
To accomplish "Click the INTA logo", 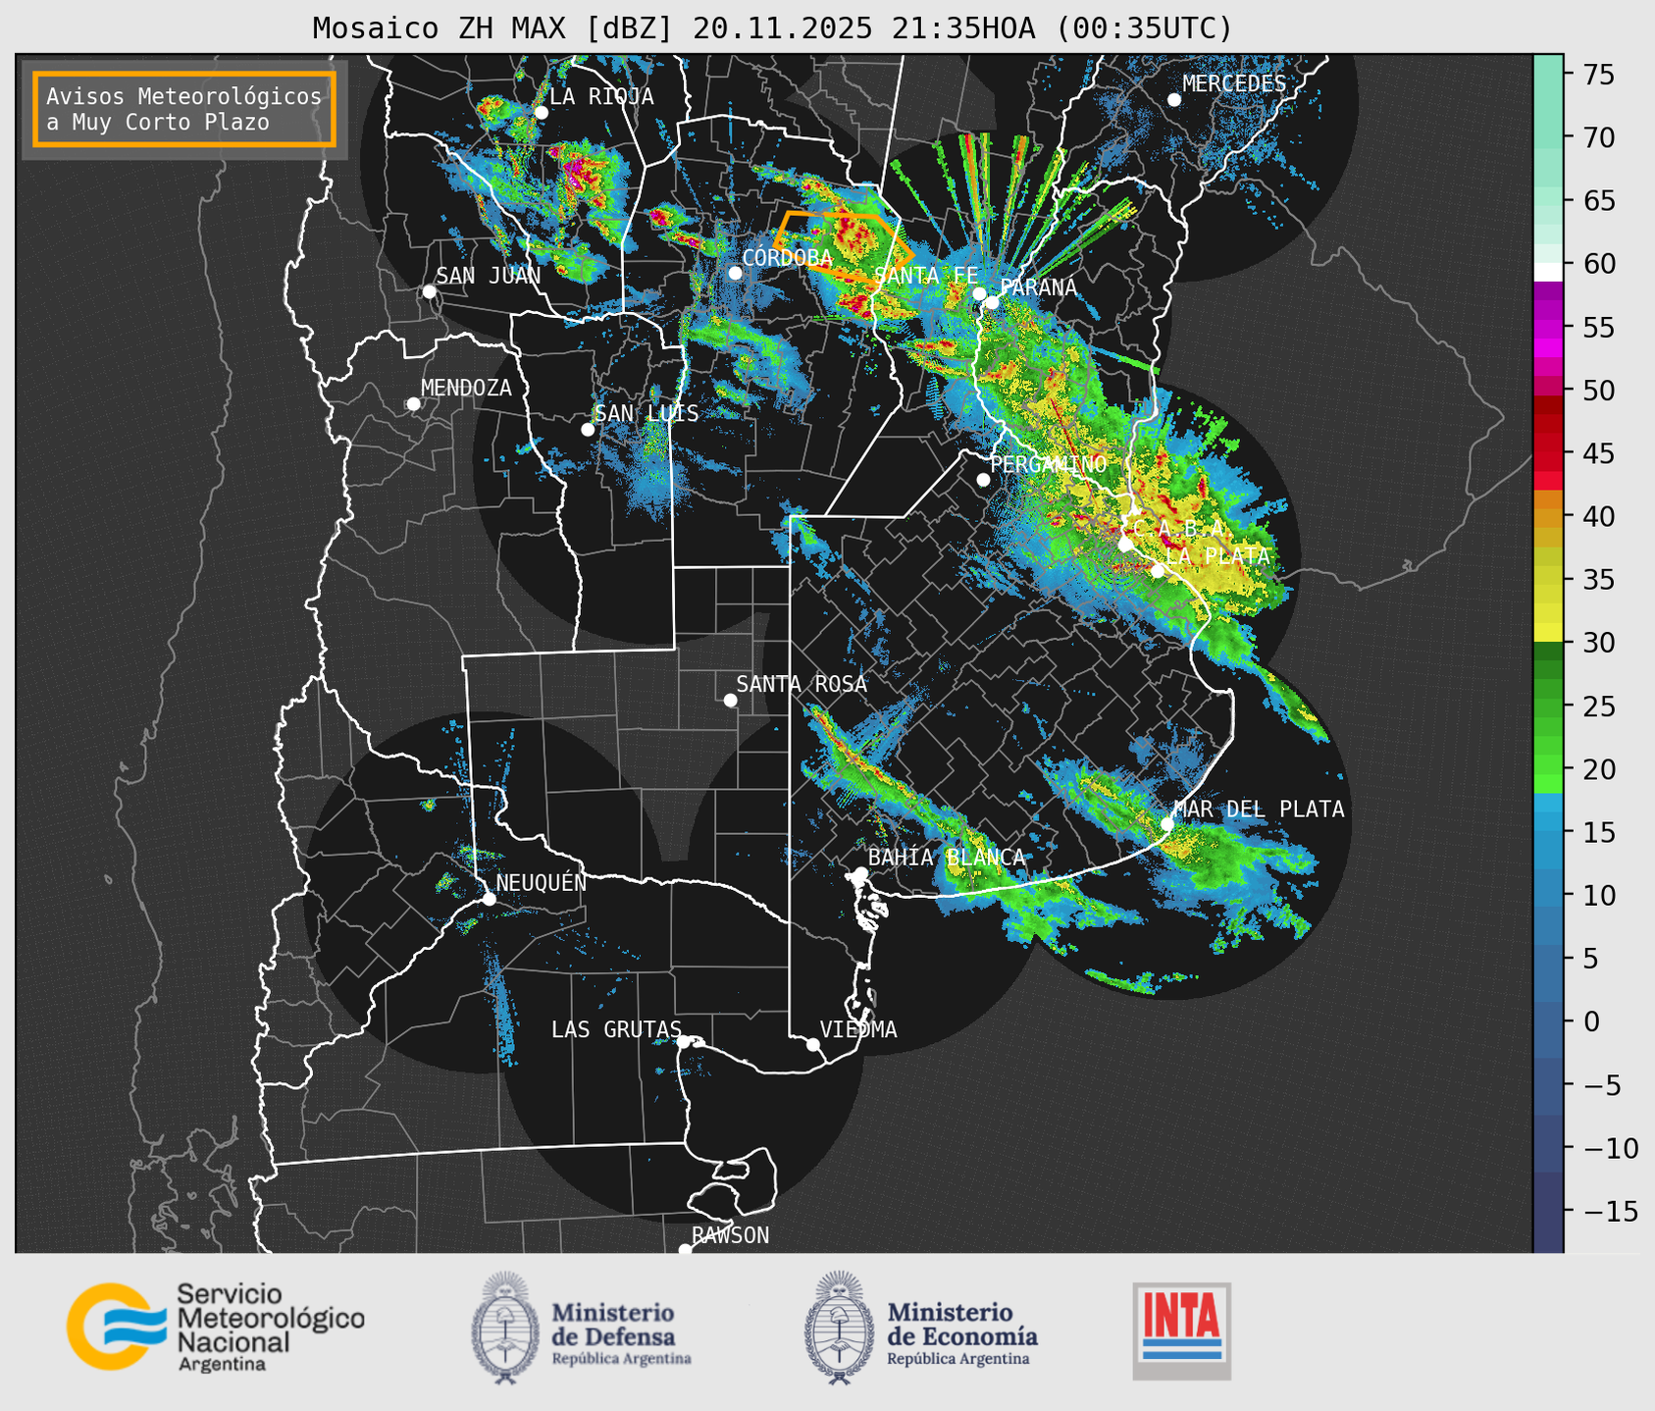I will (1182, 1331).
